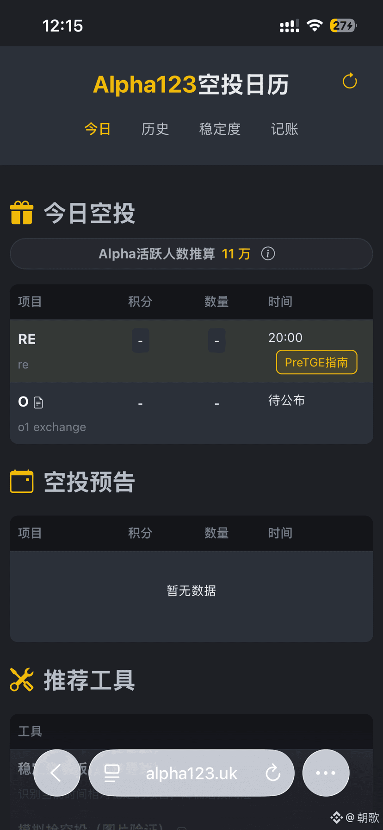Open the page reader icon in address bar
The width and height of the screenshot is (383, 830).
112,773
